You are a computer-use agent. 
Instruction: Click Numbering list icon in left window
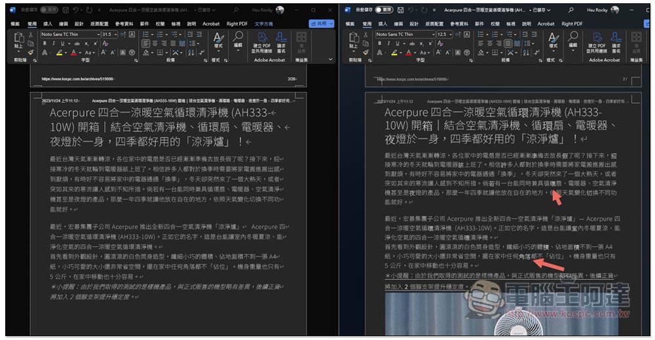coord(160,34)
